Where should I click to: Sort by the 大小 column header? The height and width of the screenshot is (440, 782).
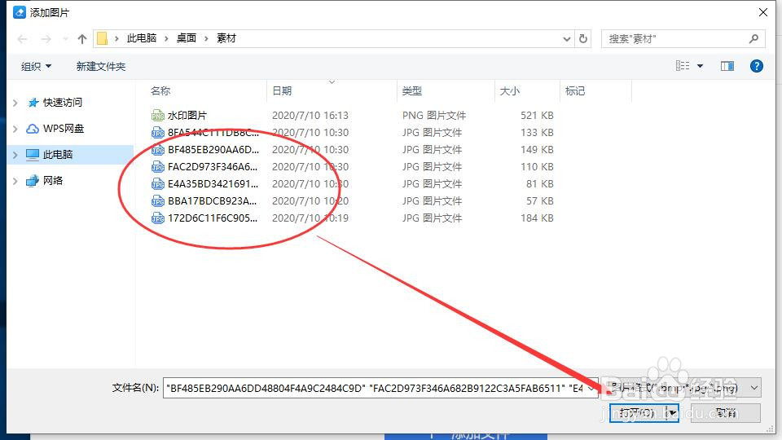pos(510,90)
